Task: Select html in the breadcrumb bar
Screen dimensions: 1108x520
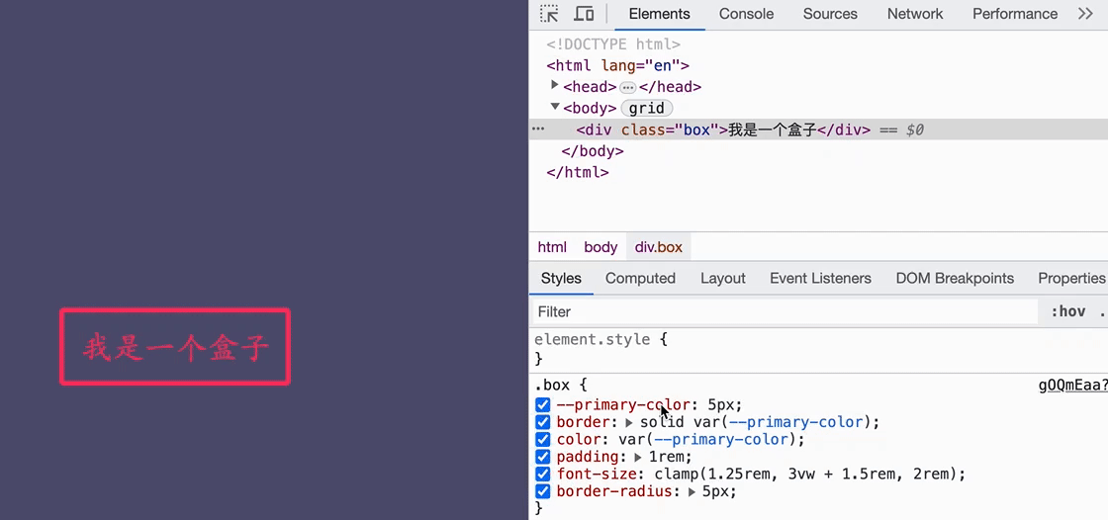Action: pyautogui.click(x=552, y=247)
